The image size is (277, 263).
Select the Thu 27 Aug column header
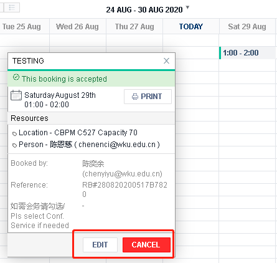coord(134,27)
